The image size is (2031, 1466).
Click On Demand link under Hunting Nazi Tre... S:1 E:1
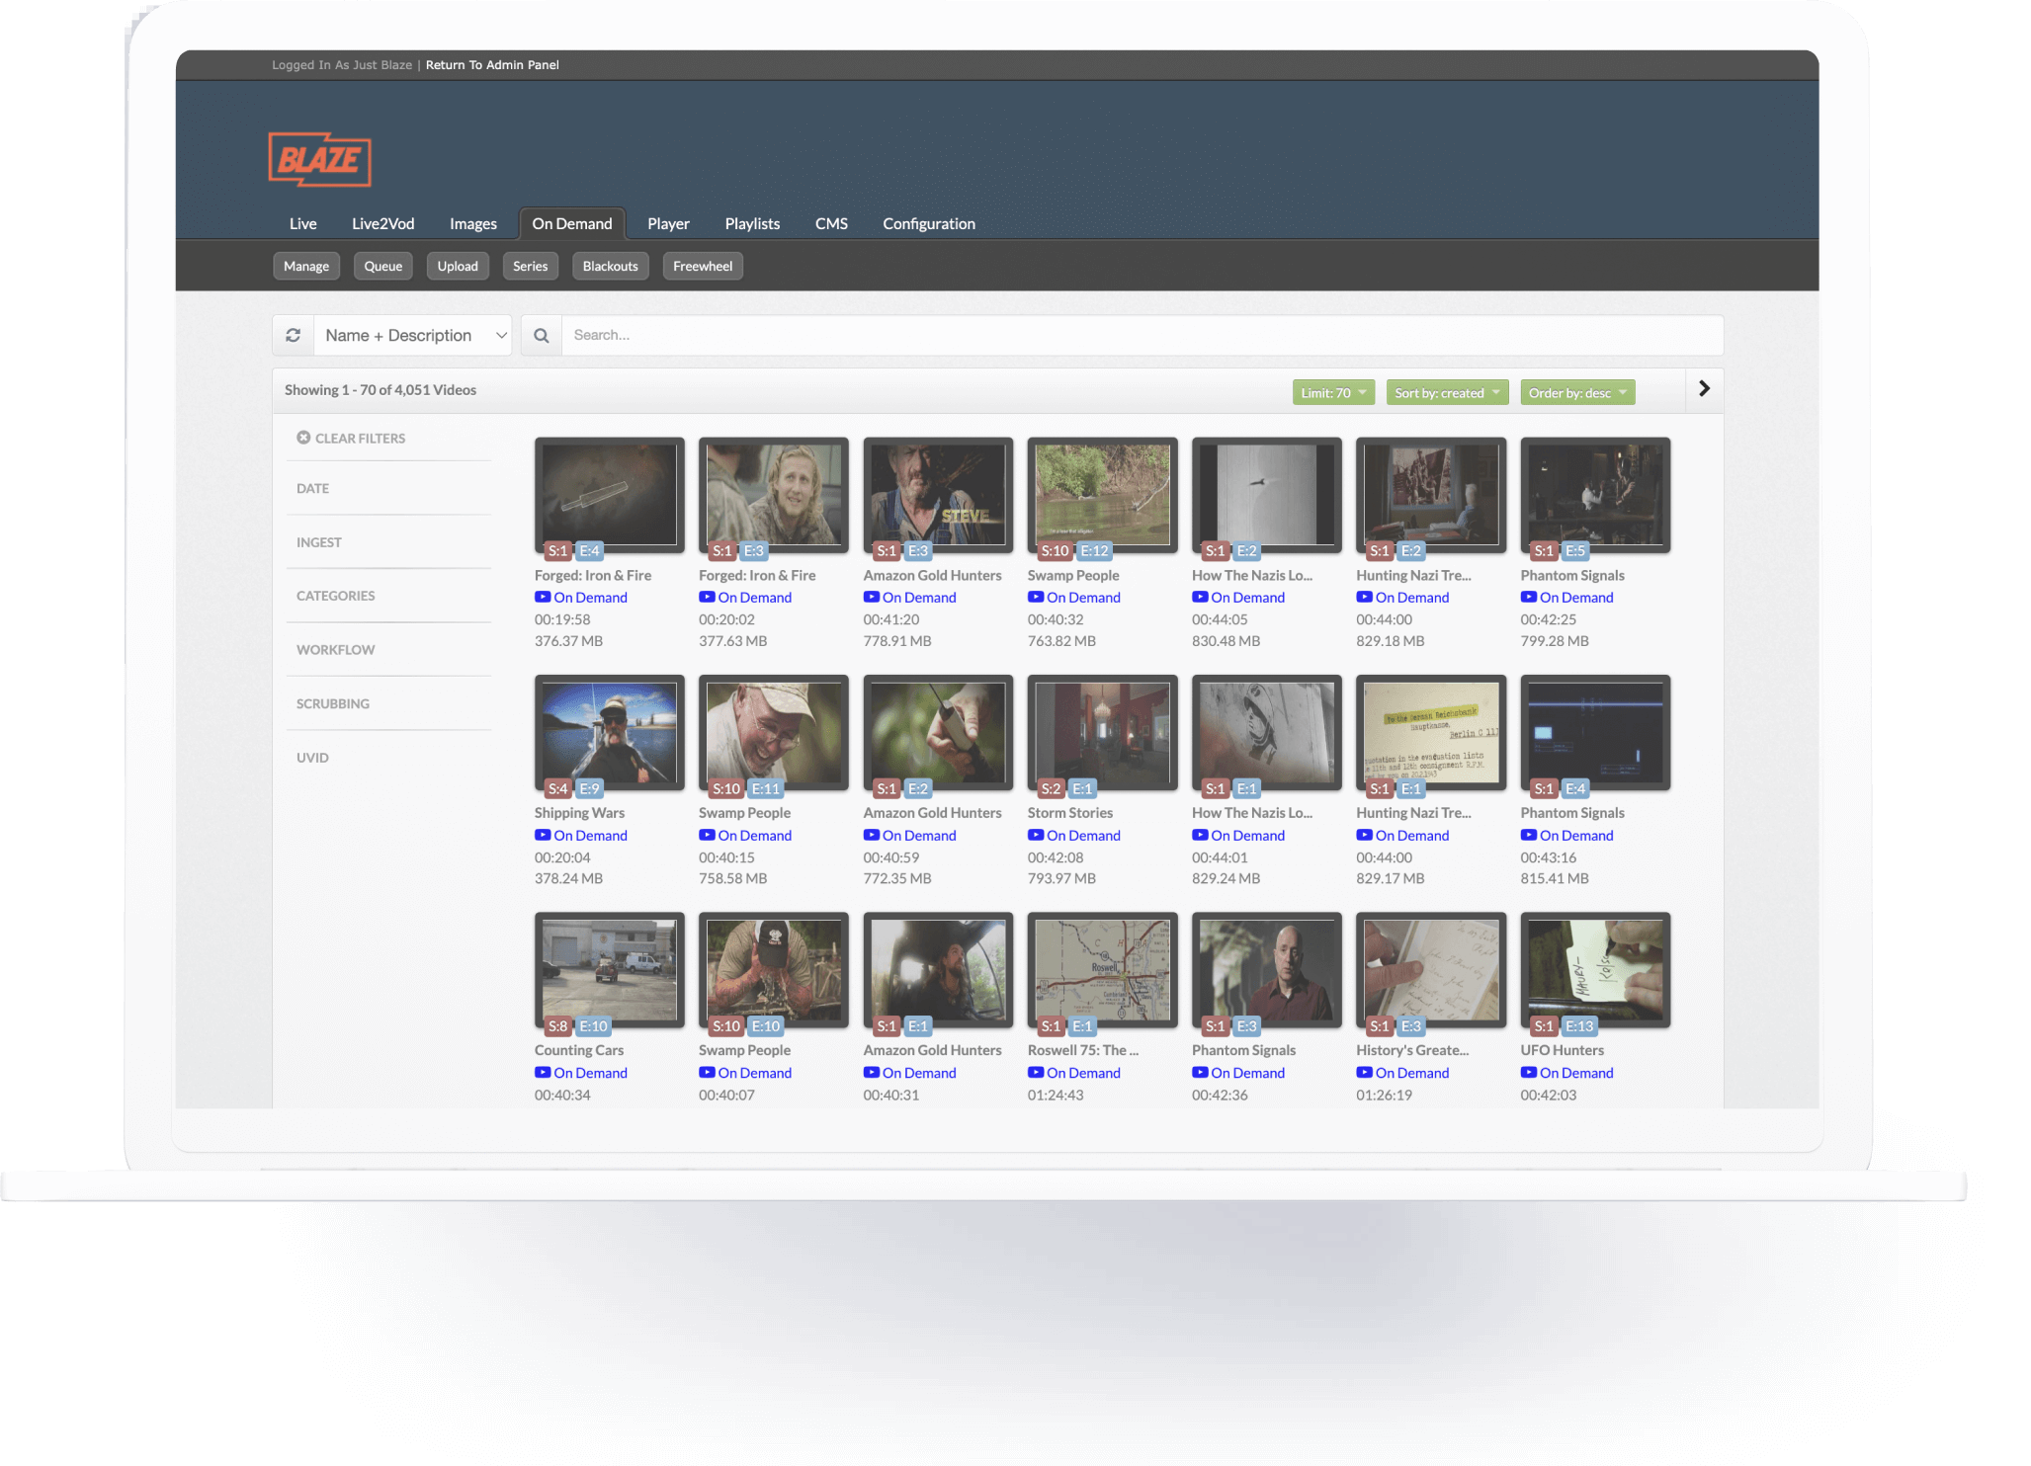[x=1412, y=836]
